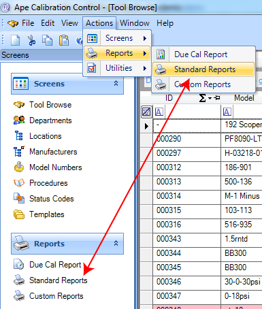Sort by the Model column header
This screenshot has height=309, width=262.
tap(244, 98)
